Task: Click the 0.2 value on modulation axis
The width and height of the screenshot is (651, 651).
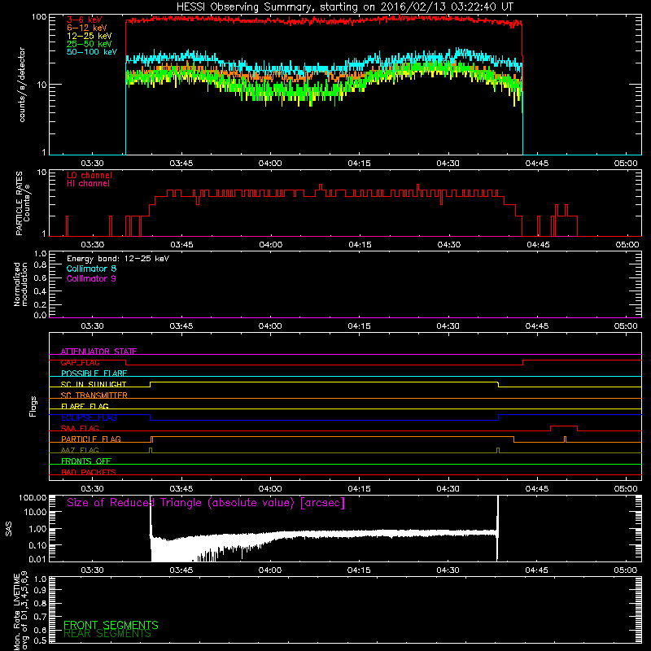Action: pyautogui.click(x=40, y=304)
